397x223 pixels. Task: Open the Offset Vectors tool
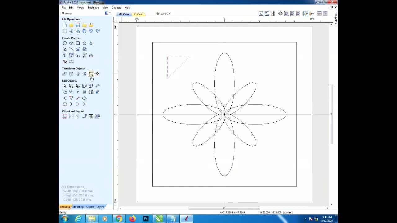(65, 116)
